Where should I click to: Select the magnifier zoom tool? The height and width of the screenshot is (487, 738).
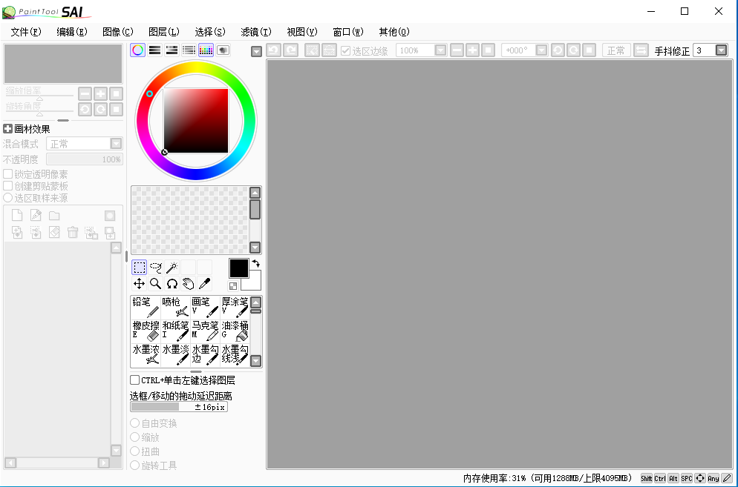coord(155,283)
